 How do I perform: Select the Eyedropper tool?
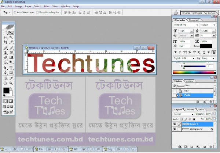(11, 79)
